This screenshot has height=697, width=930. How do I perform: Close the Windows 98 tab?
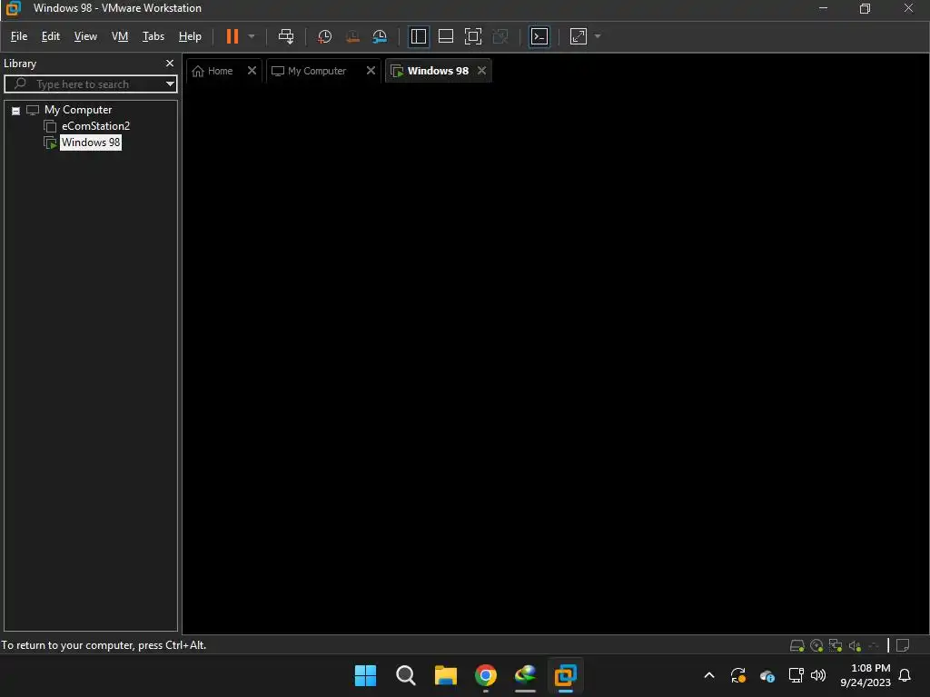(481, 71)
